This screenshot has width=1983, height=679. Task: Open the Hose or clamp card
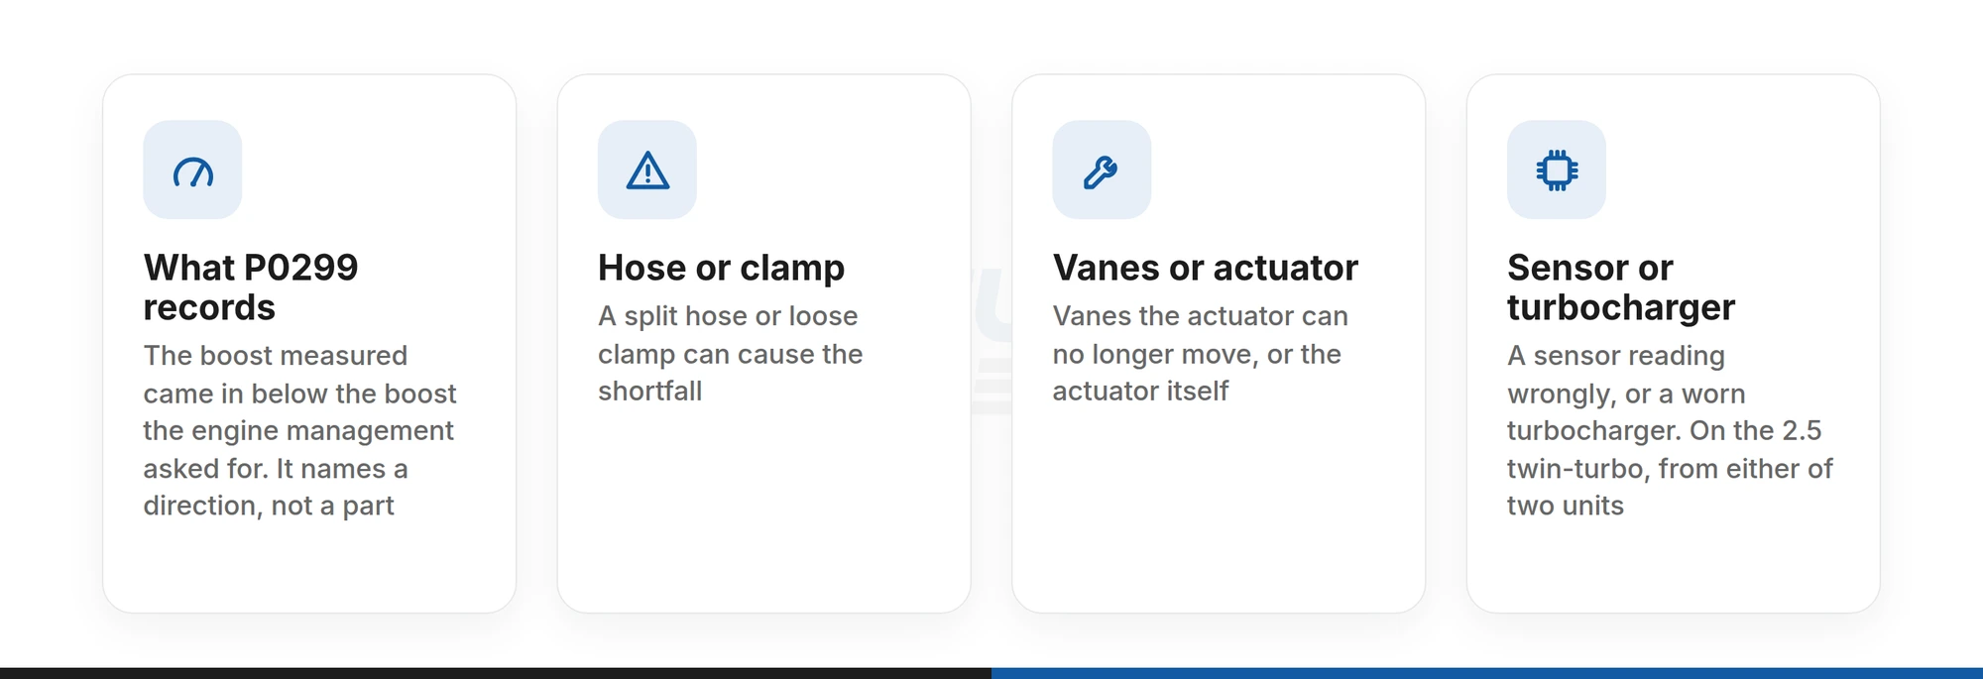[763, 343]
